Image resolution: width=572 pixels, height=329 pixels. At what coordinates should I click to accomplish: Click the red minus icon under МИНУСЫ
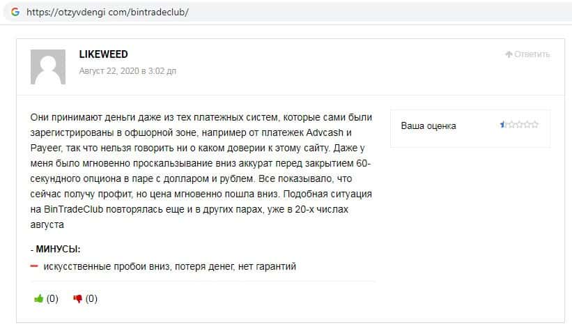34,266
